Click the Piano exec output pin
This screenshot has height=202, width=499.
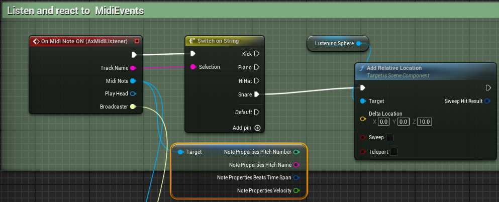[x=257, y=67]
